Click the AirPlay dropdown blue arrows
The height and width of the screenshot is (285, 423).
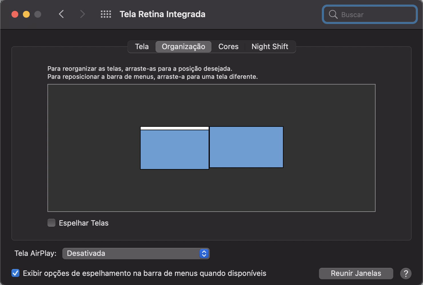tap(204, 253)
